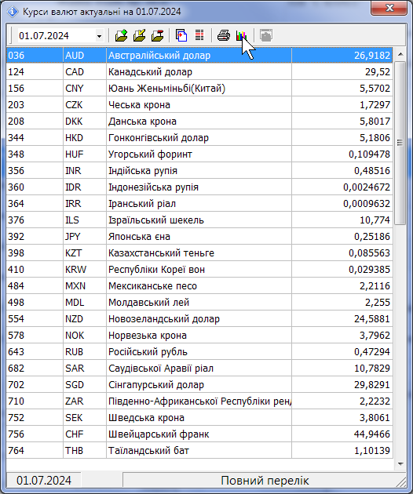Click the THB currency code
Image resolution: width=413 pixels, height=494 pixels.
(74, 451)
